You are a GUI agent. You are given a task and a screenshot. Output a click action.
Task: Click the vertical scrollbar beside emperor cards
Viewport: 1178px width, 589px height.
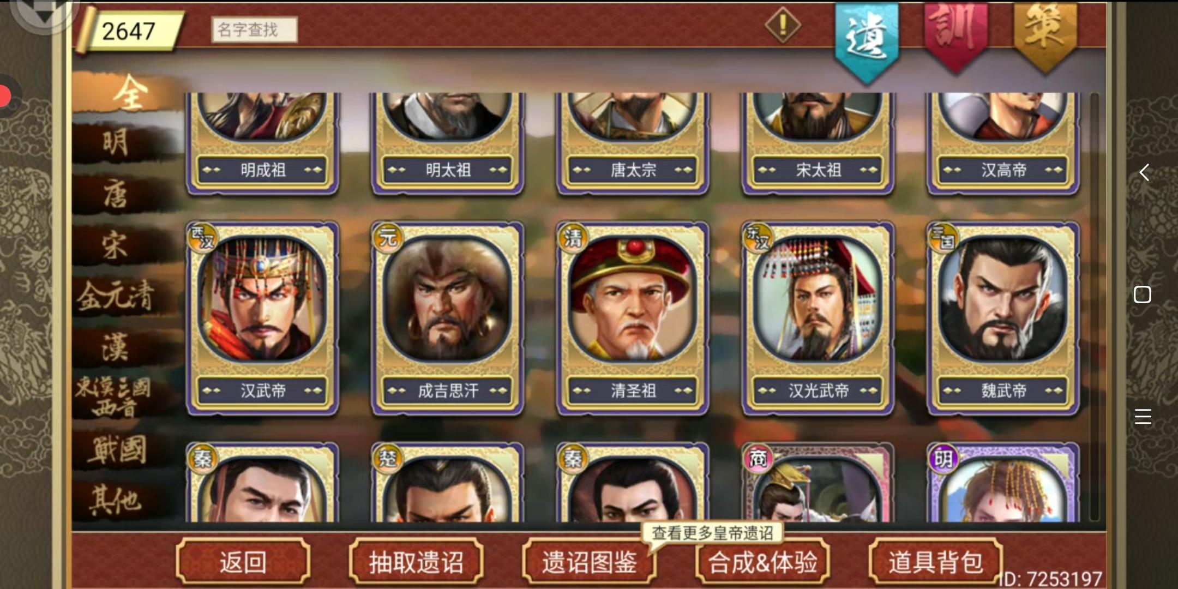(x=1093, y=306)
